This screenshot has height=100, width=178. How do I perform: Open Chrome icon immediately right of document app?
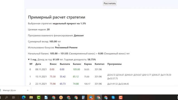click(x=54, y=97)
